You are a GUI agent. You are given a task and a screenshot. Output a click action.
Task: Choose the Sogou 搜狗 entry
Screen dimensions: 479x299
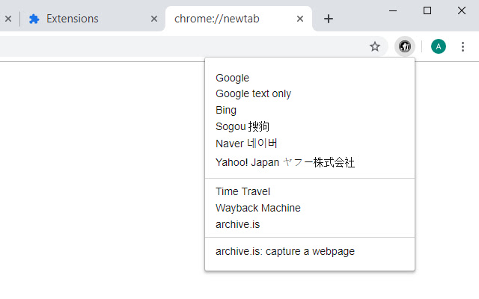[x=242, y=126]
